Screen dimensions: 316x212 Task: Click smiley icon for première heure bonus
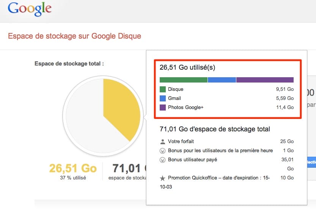(x=162, y=151)
